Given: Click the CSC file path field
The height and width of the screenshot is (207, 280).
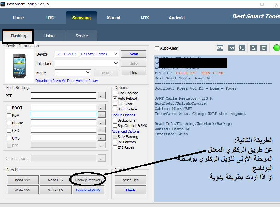Looking at the screenshot, I should [x=64, y=130].
